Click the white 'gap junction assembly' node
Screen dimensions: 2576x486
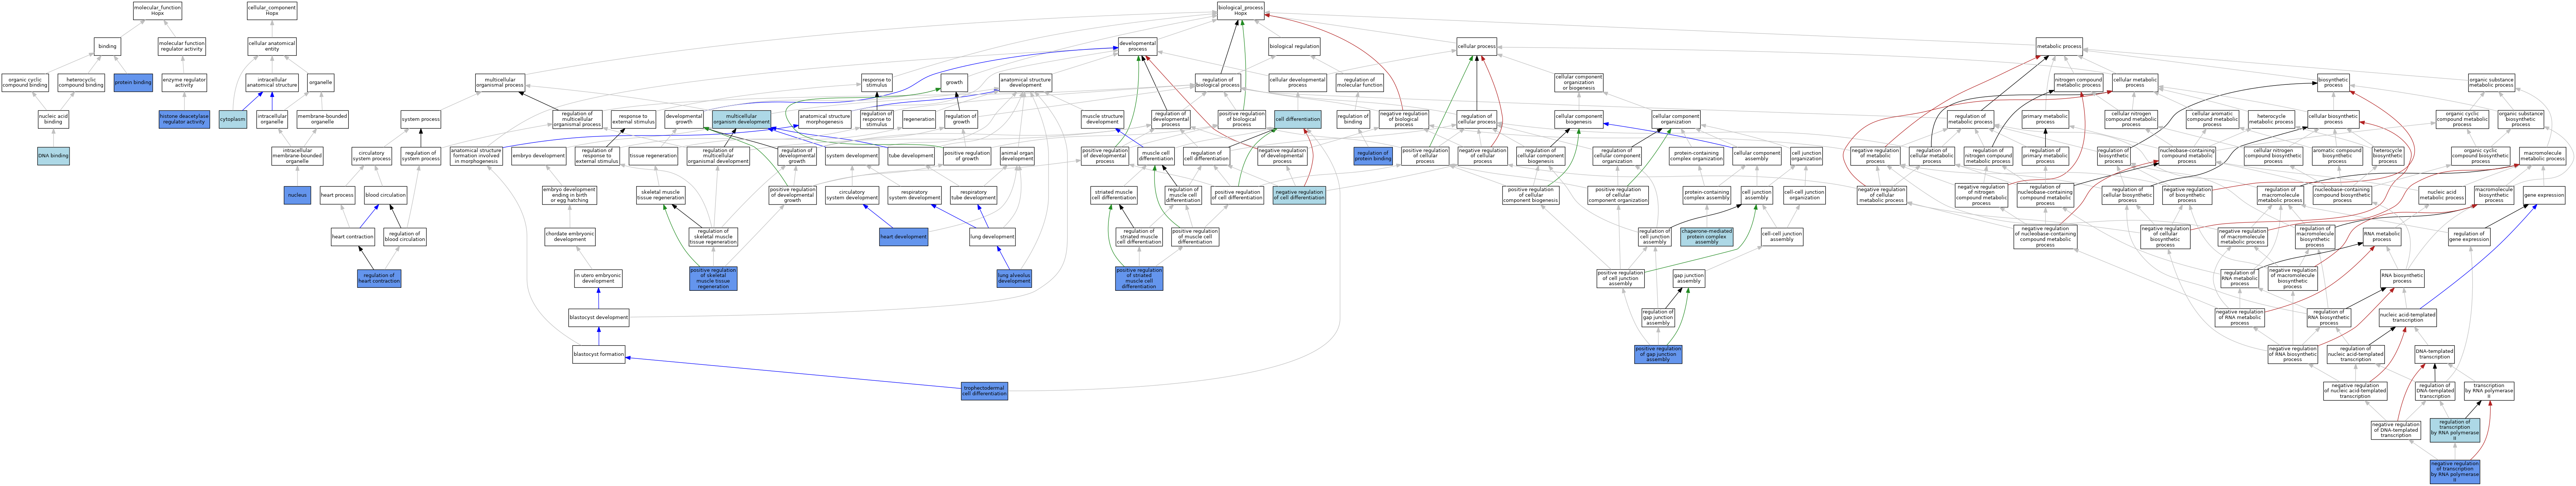1688,278
